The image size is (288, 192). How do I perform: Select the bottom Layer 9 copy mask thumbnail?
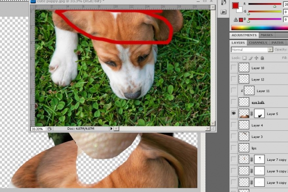point(259,182)
